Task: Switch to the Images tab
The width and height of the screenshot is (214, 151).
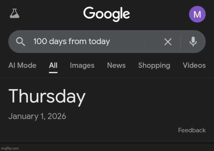Action: (82, 66)
